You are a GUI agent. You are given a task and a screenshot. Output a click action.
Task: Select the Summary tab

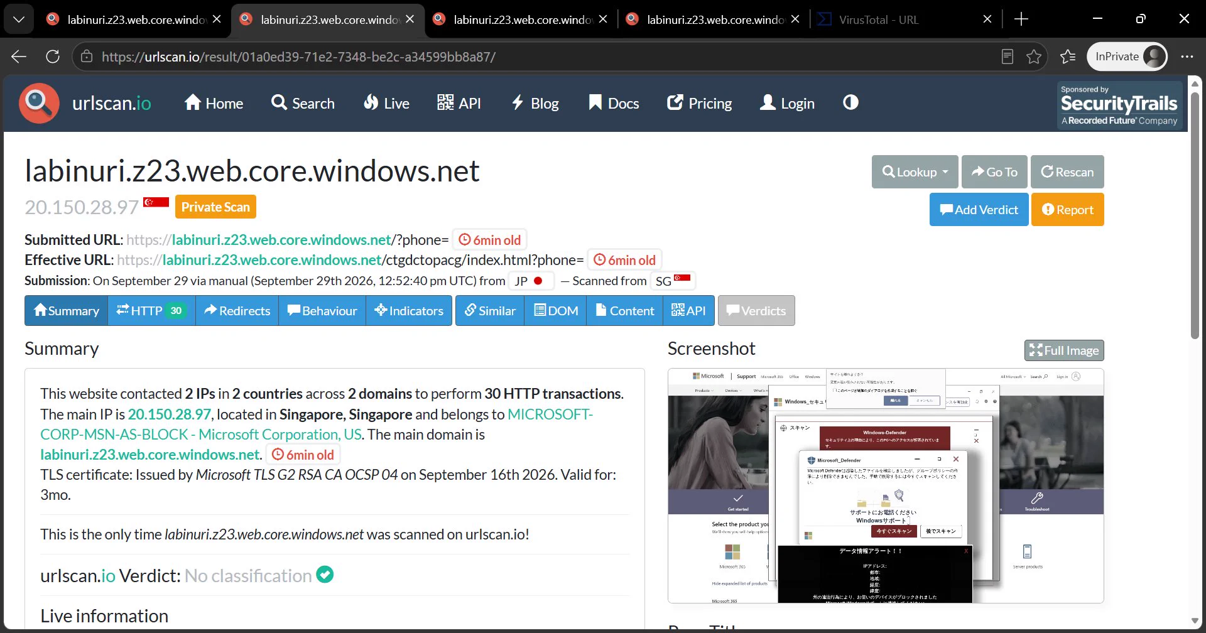click(x=67, y=311)
